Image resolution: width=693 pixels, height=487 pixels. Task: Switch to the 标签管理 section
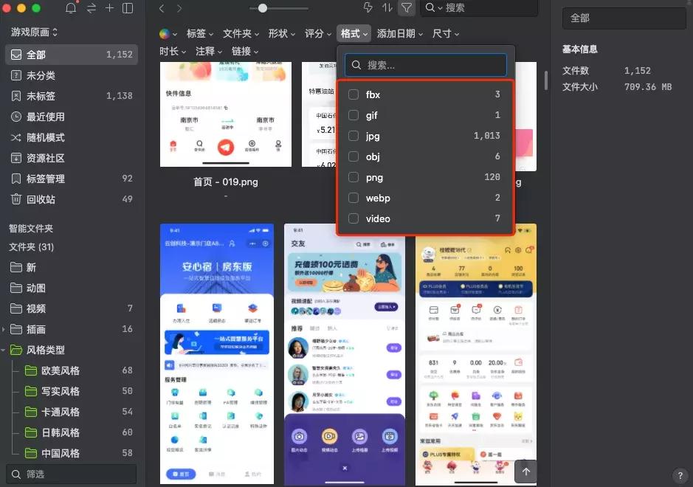click(x=45, y=179)
